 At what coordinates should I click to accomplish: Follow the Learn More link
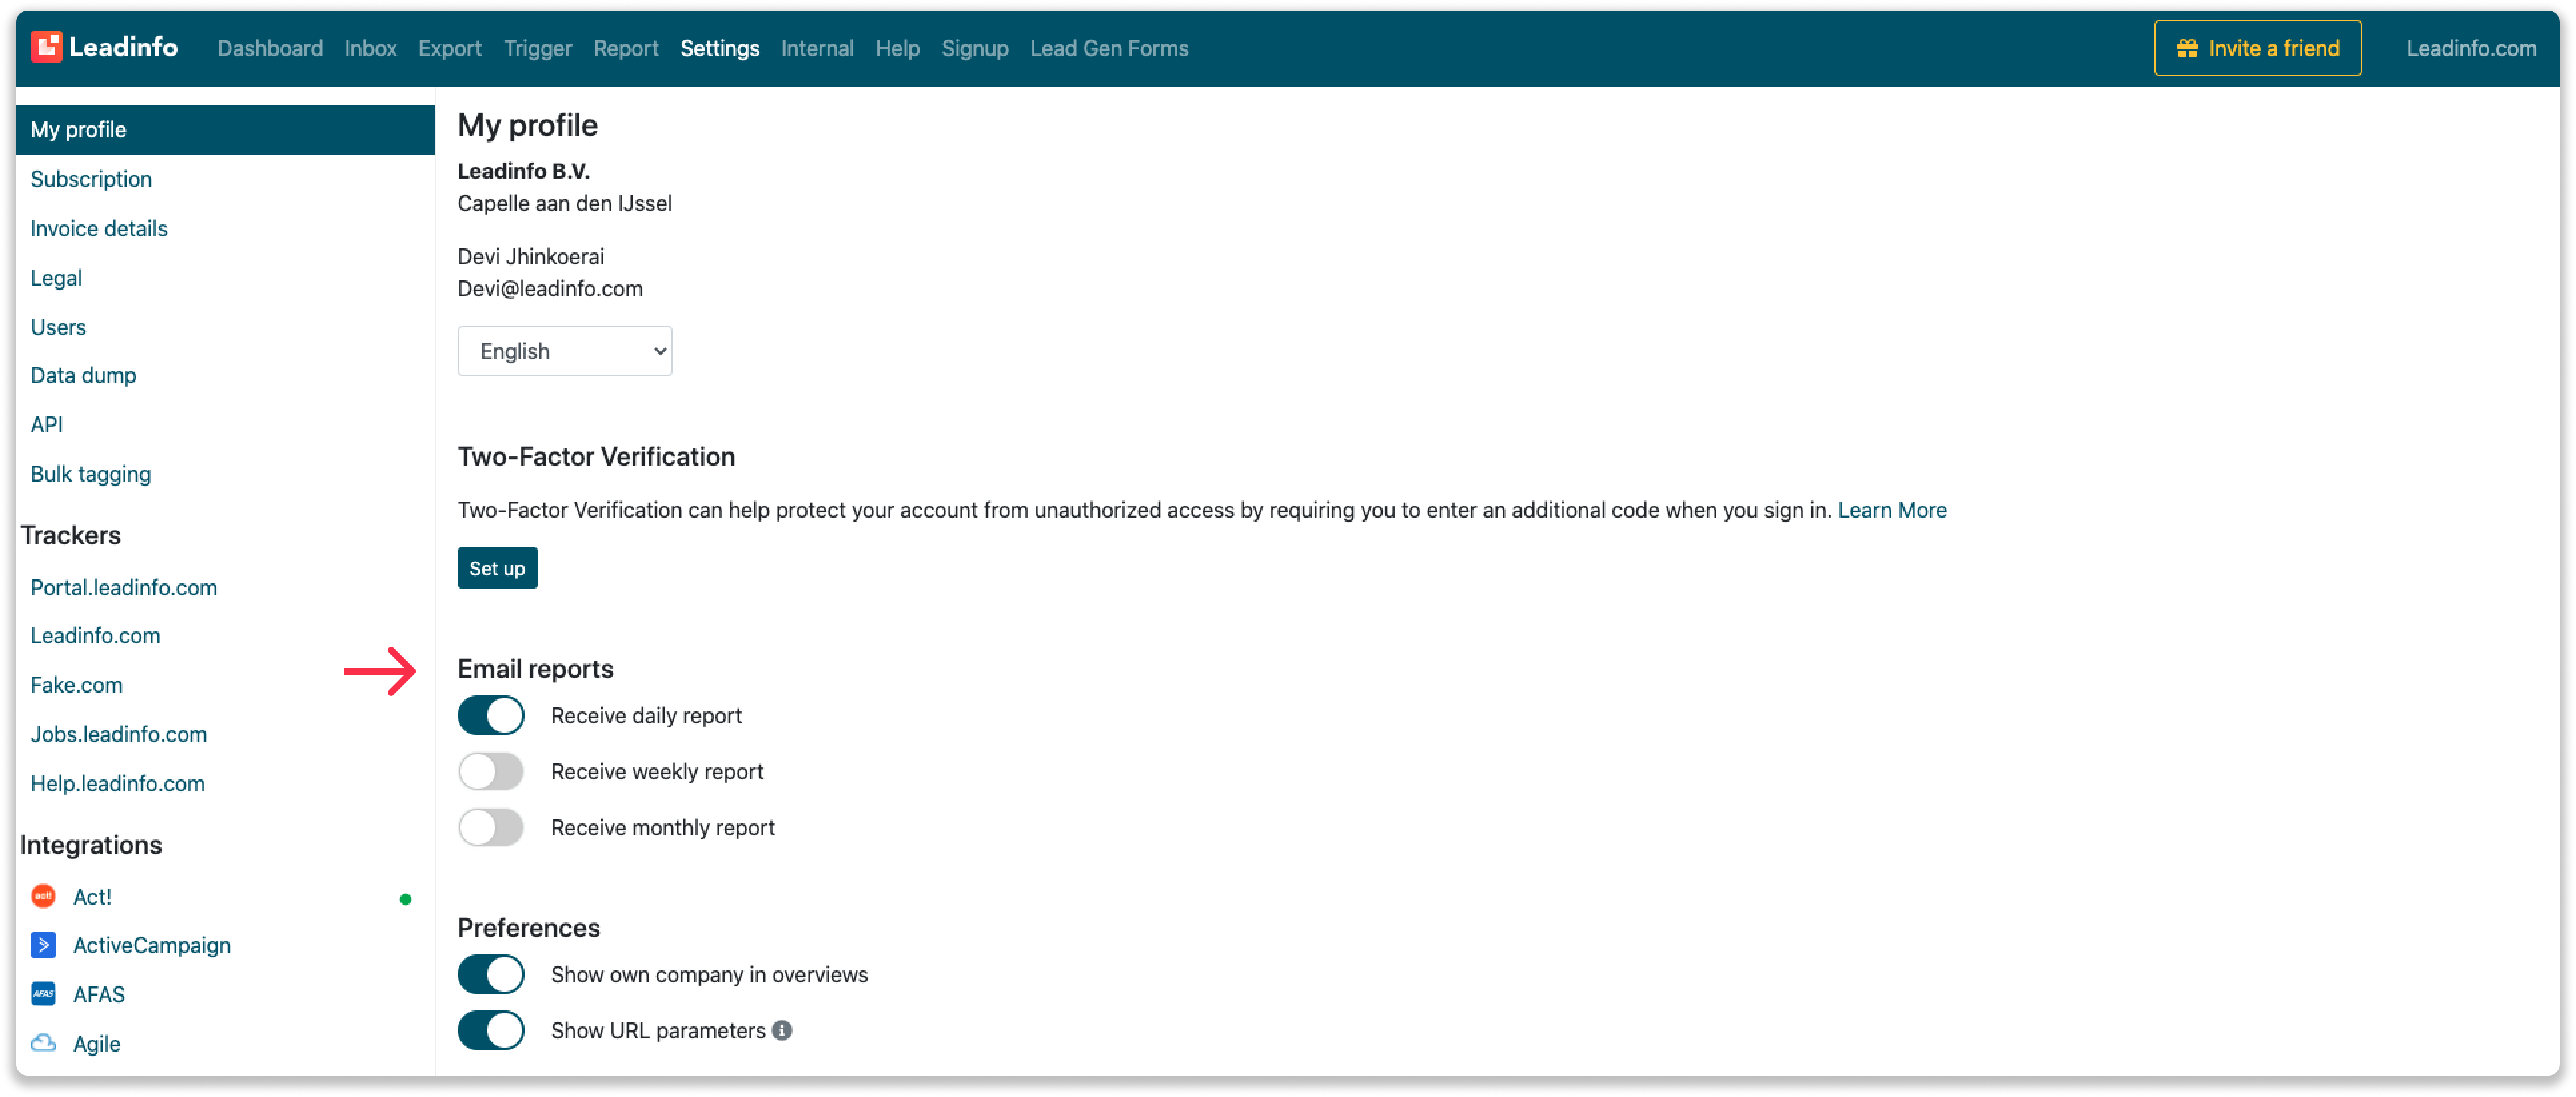point(1892,510)
